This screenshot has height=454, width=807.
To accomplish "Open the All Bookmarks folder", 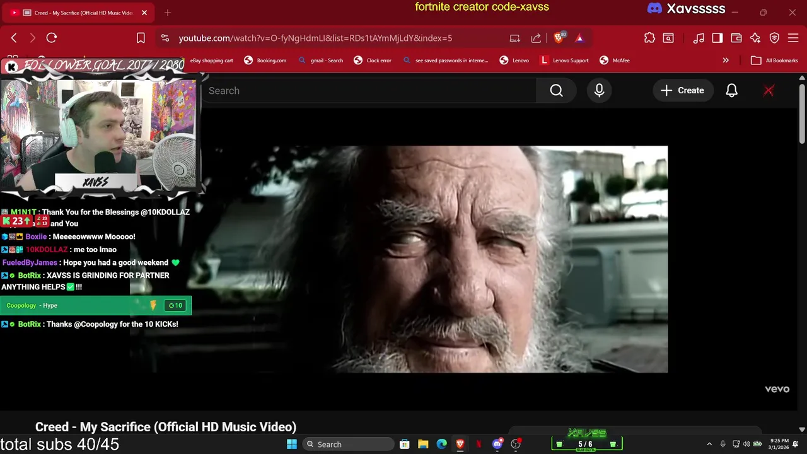I will (774, 61).
